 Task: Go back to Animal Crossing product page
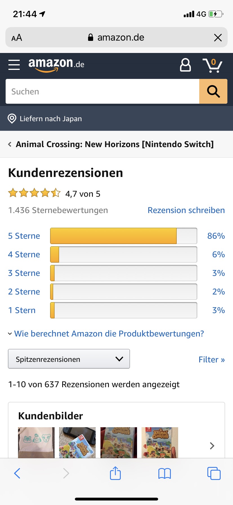(x=111, y=144)
